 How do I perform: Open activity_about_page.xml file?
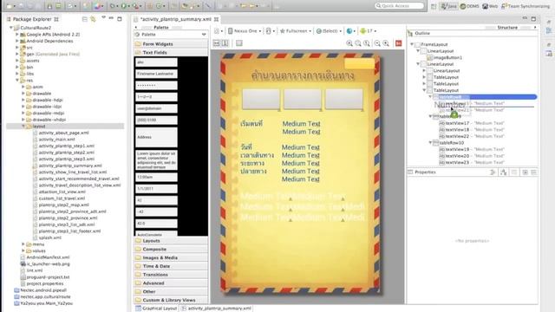tap(63, 133)
